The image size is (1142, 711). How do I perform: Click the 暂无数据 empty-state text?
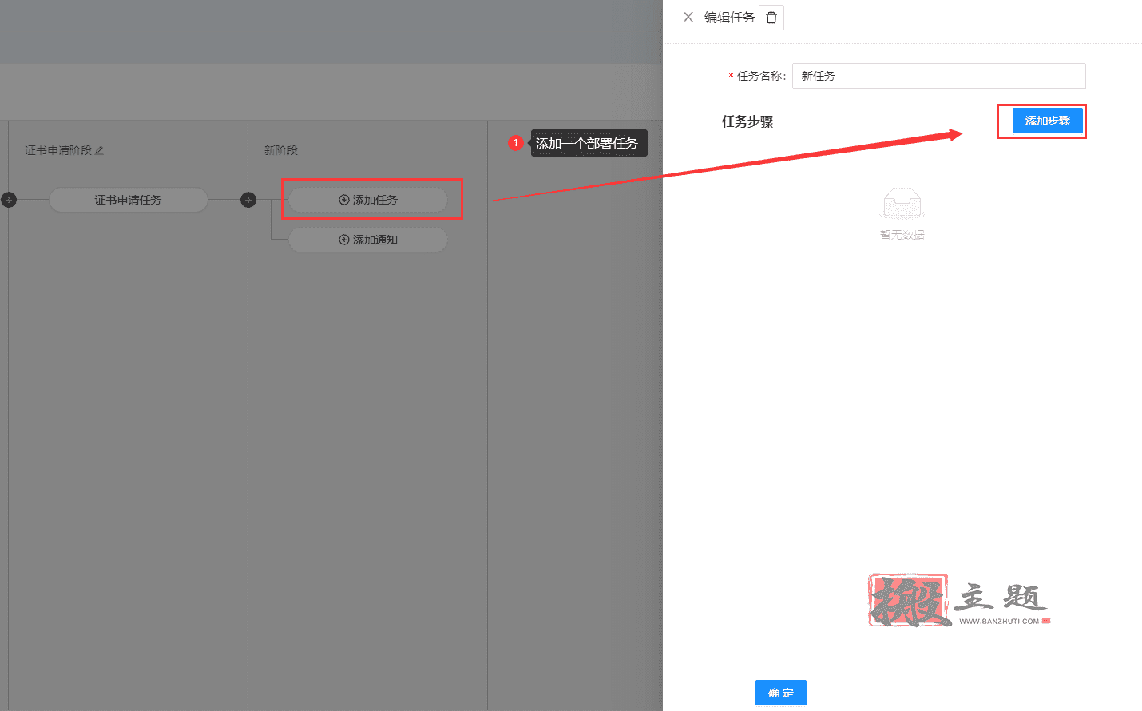click(902, 235)
